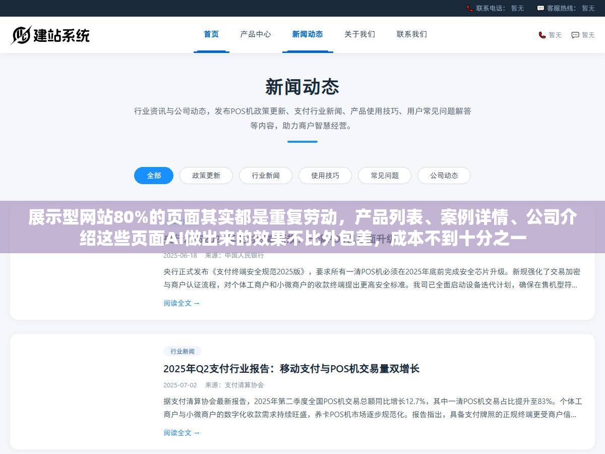Image resolution: width=605 pixels, height=454 pixels.
Task: Filter news by 常见问题
Action: tap(385, 176)
